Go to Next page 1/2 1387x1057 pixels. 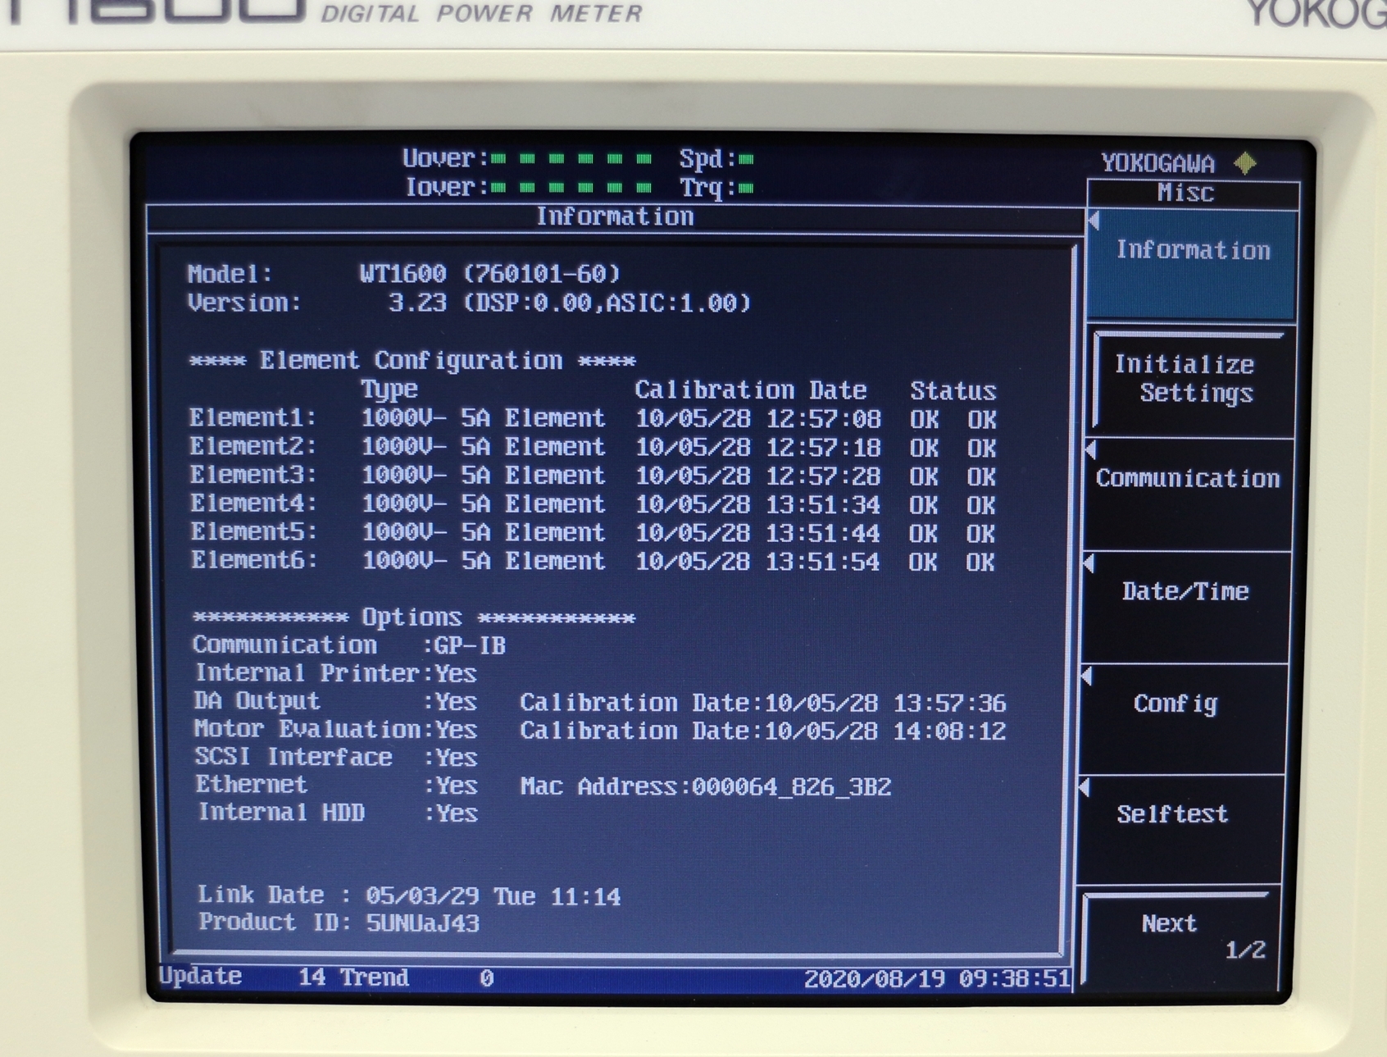(1179, 937)
